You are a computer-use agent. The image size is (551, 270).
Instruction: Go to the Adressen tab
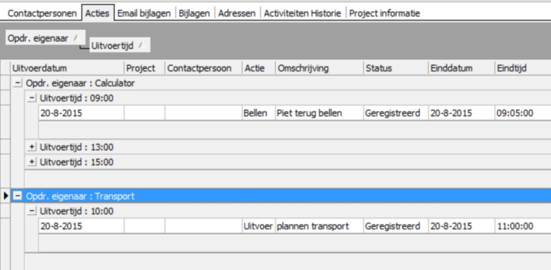(237, 13)
